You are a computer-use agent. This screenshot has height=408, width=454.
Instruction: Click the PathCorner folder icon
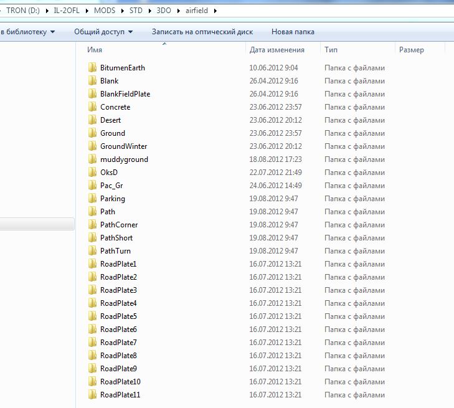92,224
